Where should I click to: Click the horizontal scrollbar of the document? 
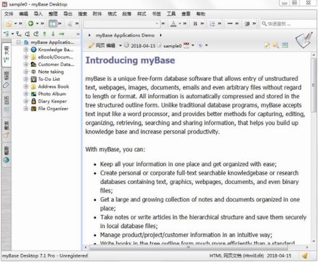point(188,247)
